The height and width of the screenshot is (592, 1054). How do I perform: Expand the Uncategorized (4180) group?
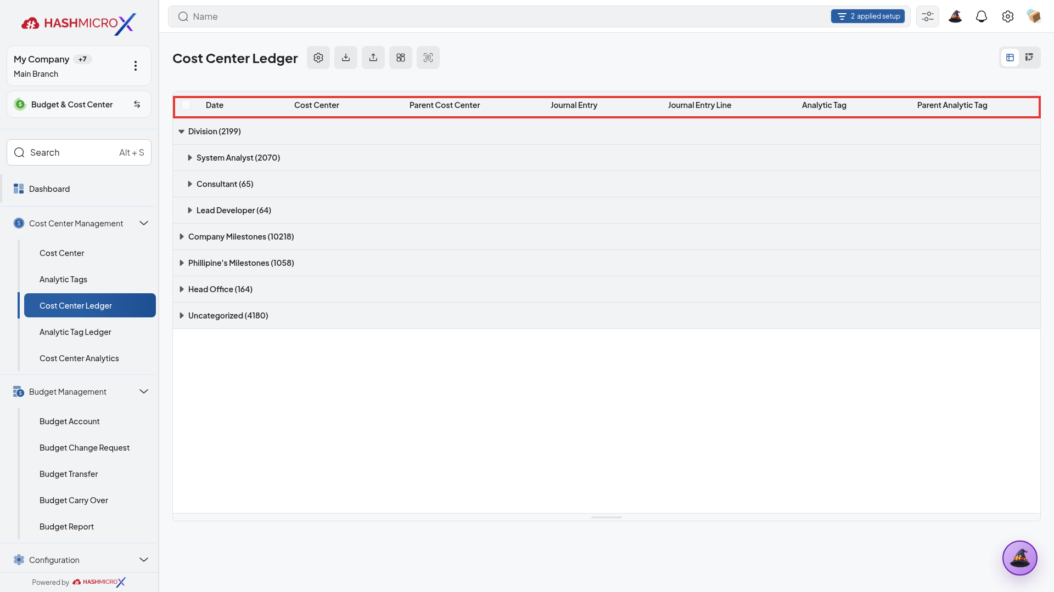[181, 316]
